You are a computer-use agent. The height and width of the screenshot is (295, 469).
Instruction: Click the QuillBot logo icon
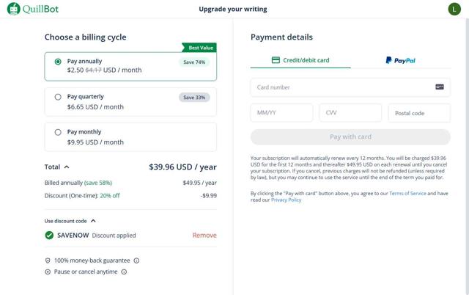pos(13,9)
